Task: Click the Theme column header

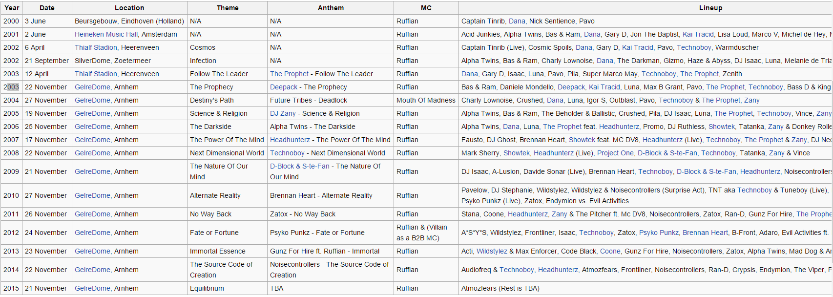Action: click(x=228, y=8)
